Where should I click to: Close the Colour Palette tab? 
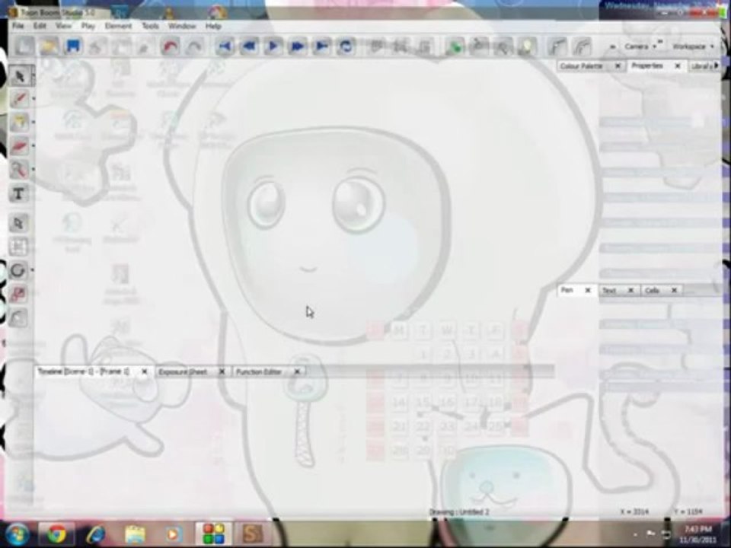pos(618,66)
